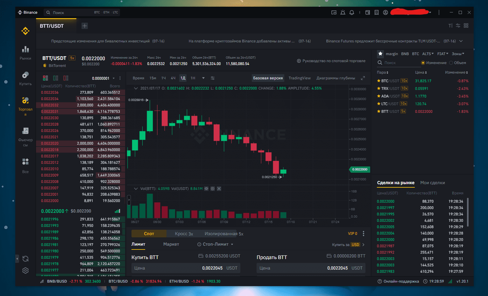Expand the ALTS markets dropdown
The width and height of the screenshot is (488, 296).
point(428,54)
